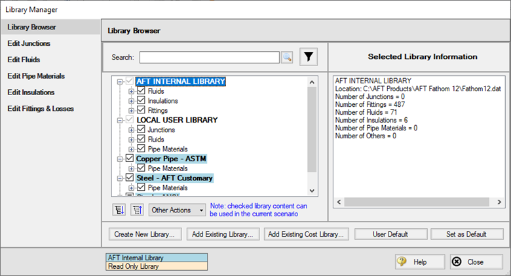The image size is (511, 276).
Task: Click Add Existing Library button
Action: (223, 234)
